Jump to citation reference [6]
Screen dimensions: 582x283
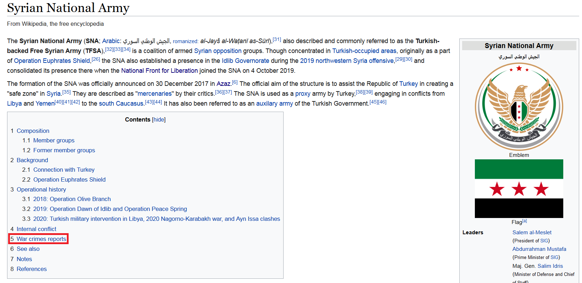pos(235,82)
